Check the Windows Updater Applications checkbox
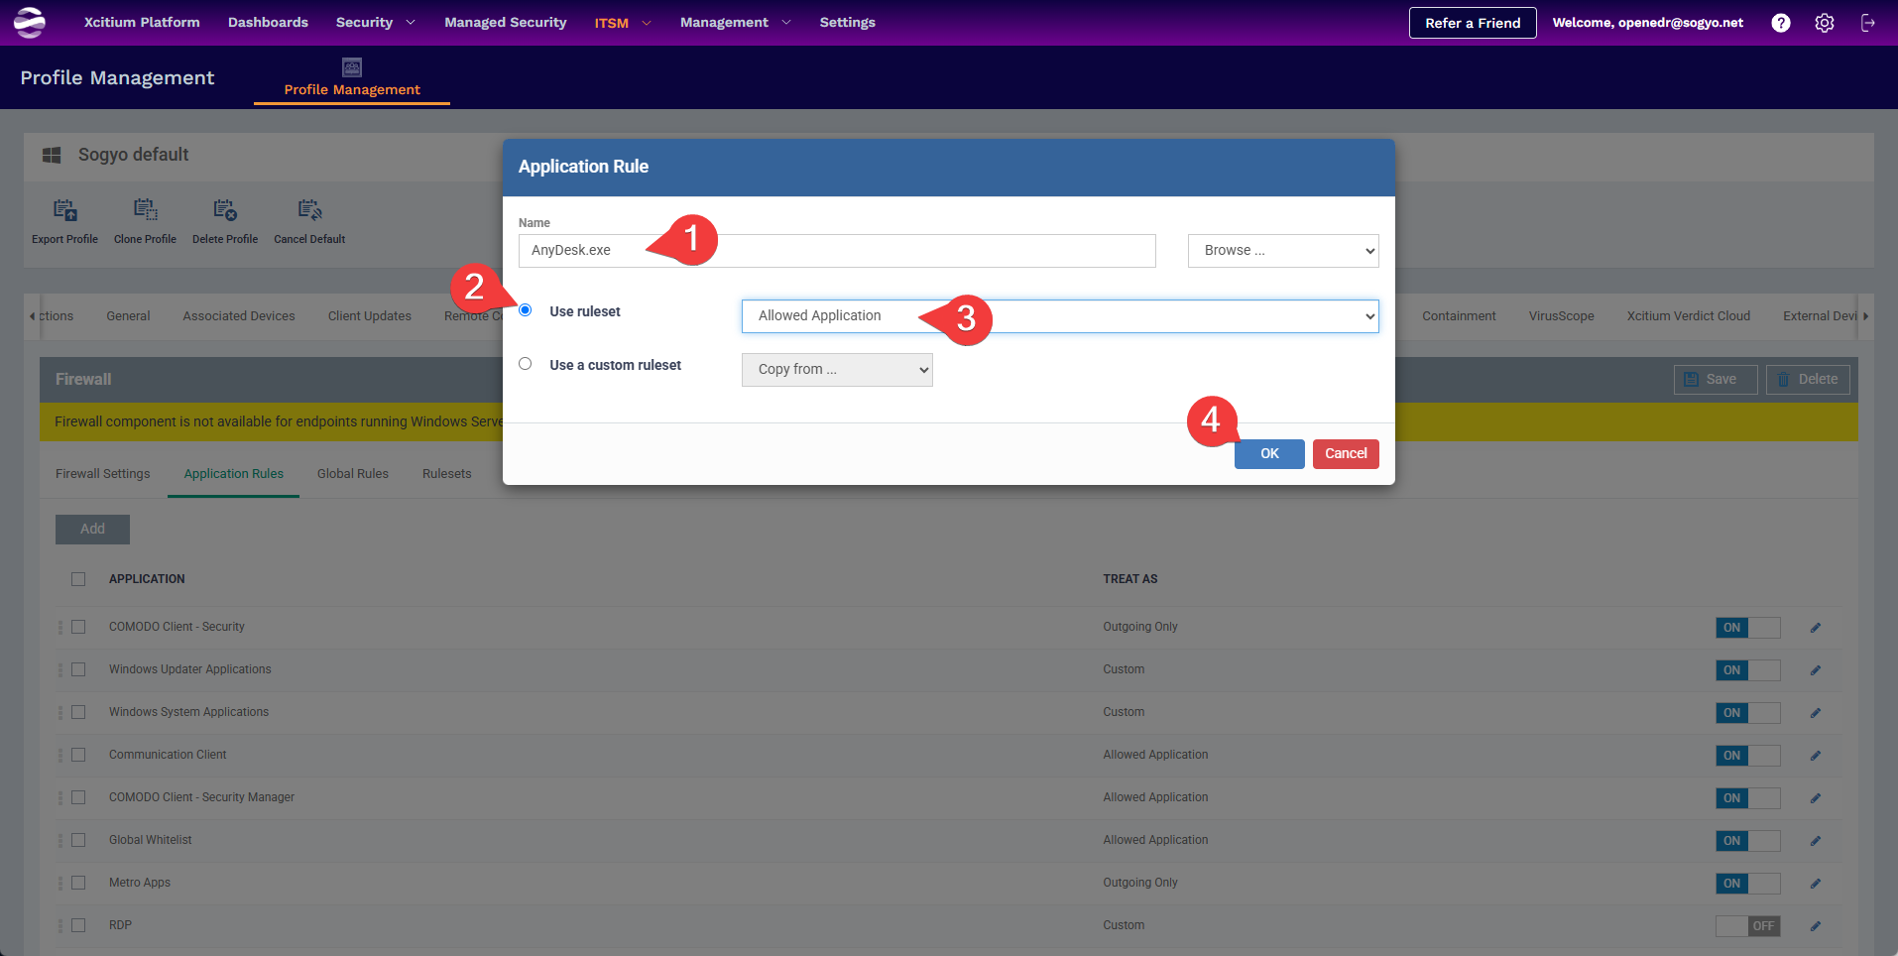 point(78,669)
